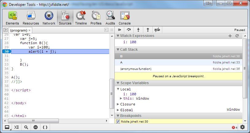Open DevTools settings gear
This screenshot has height=133, width=250.
243,127
